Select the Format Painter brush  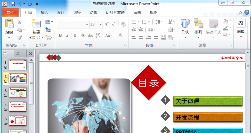[x=19, y=38]
